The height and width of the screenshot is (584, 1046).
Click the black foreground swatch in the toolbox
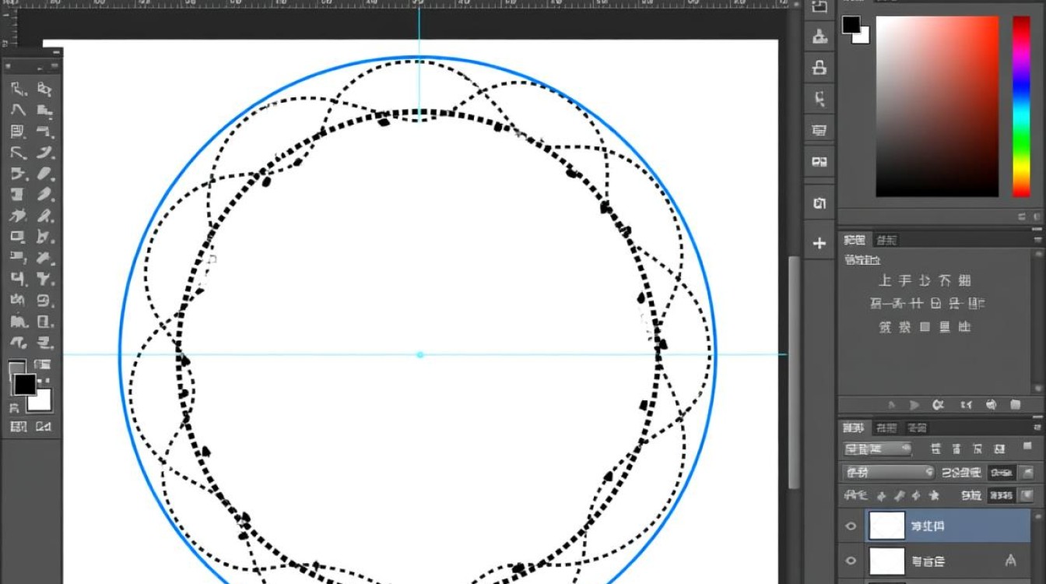(24, 384)
